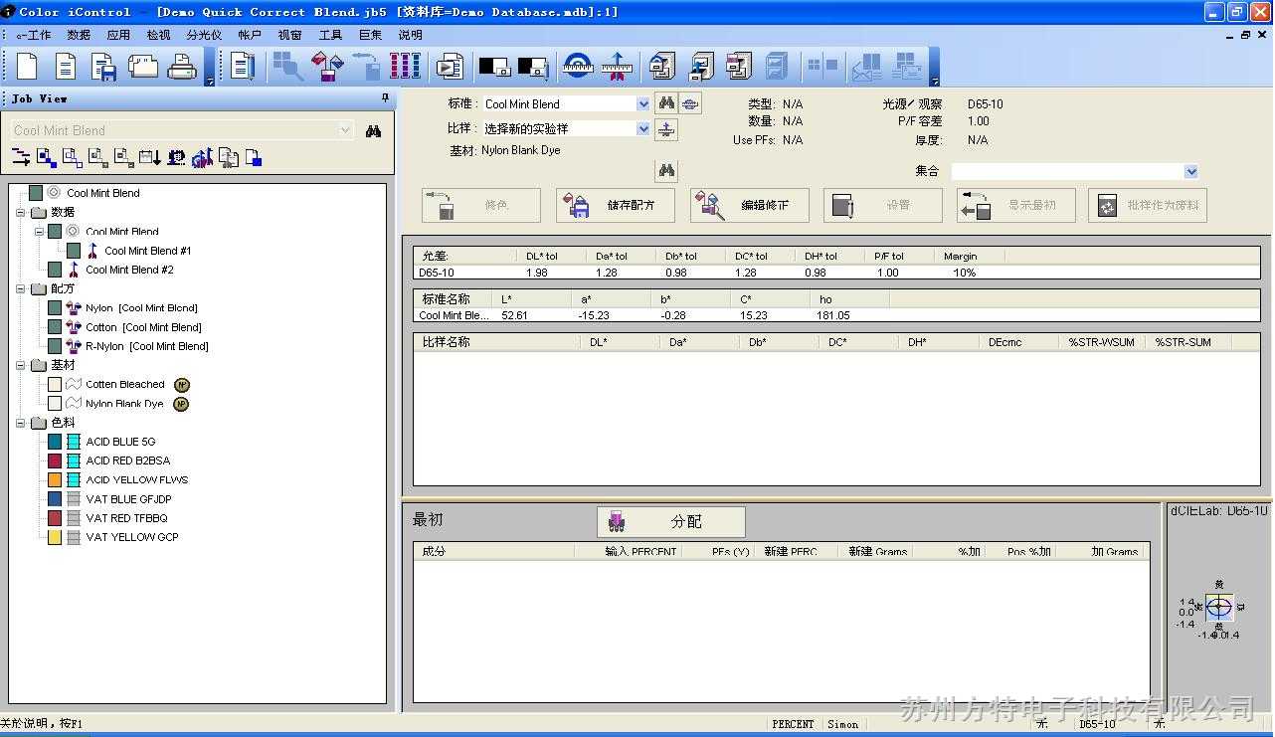The image size is (1275, 737).
Task: Click the measure icon beside 比样 dropdown
Action: (x=666, y=129)
